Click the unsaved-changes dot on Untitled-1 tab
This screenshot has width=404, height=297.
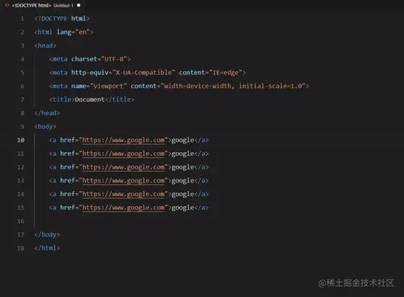tap(79, 5)
